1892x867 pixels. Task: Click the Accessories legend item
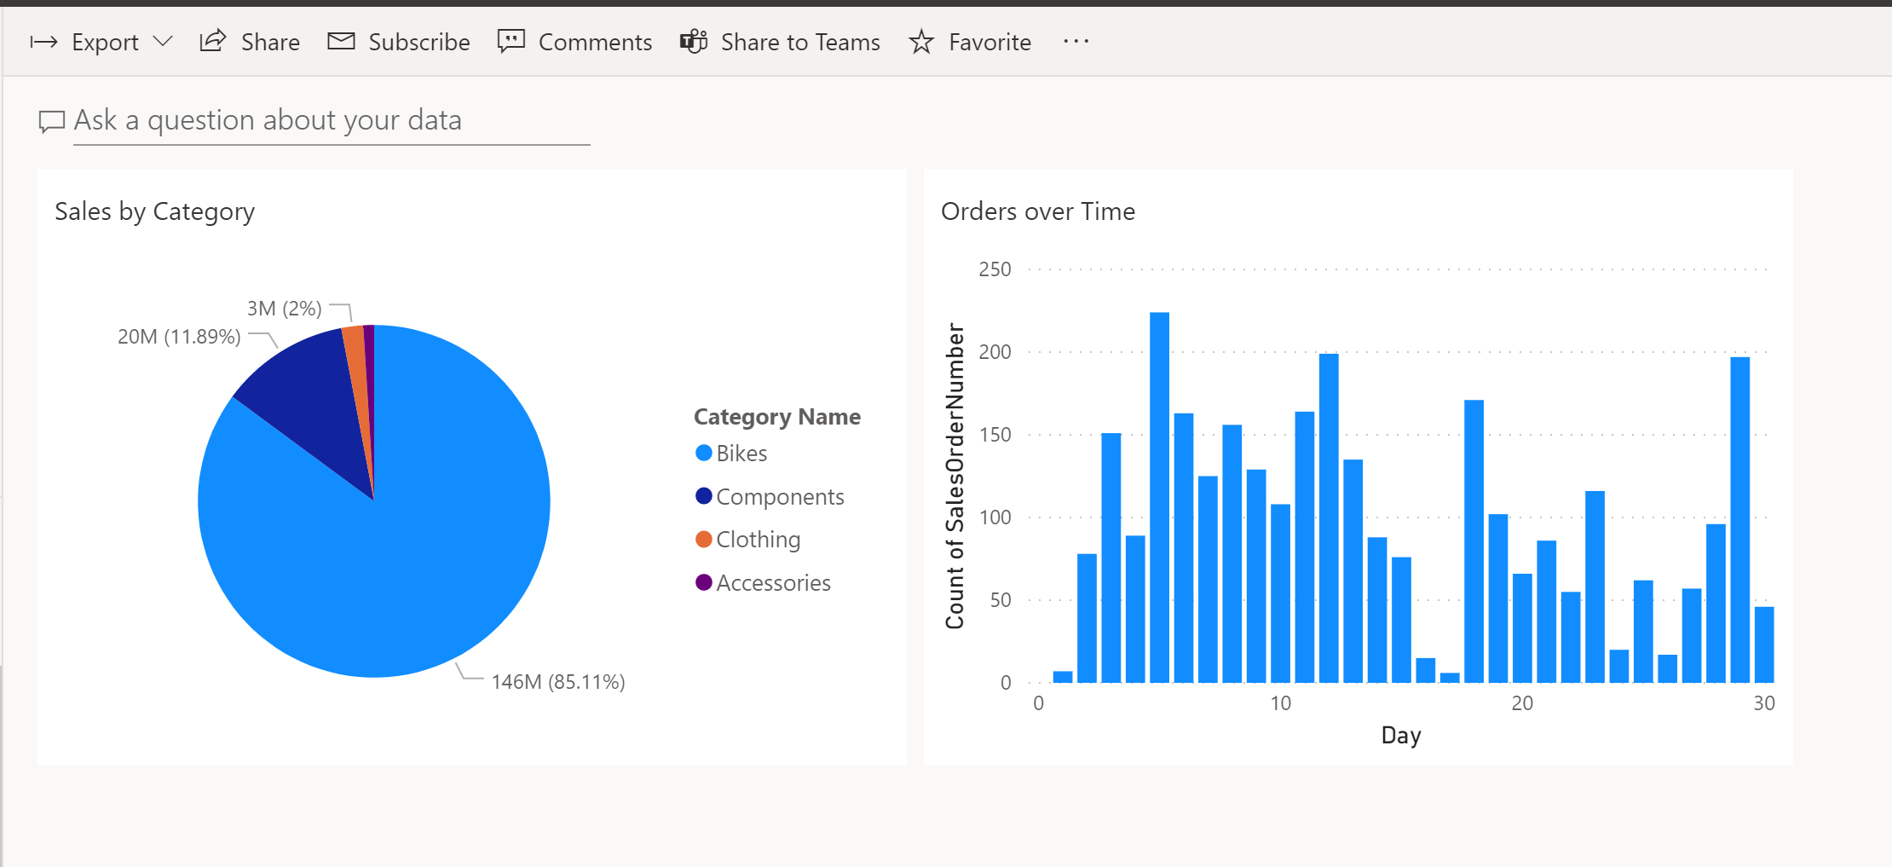[763, 583]
